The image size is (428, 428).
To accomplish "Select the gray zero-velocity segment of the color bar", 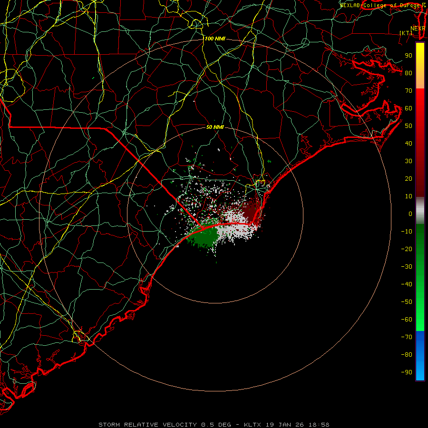I will point(420,211).
